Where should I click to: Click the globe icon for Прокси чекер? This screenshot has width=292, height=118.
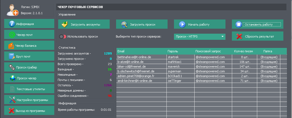click(x=12, y=78)
